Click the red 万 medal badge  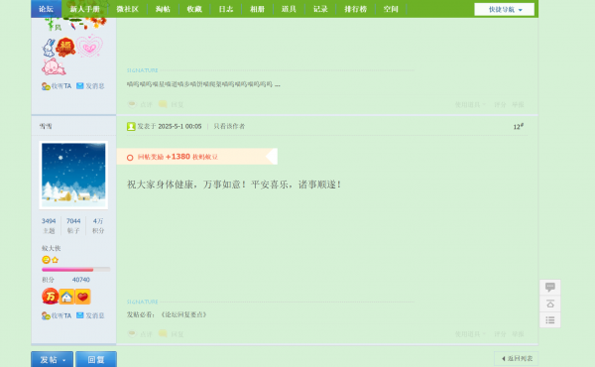pos(51,297)
